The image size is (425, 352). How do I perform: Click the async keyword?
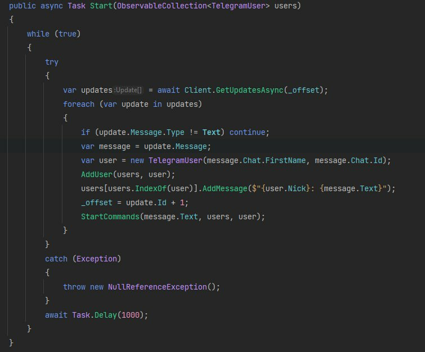pos(52,6)
